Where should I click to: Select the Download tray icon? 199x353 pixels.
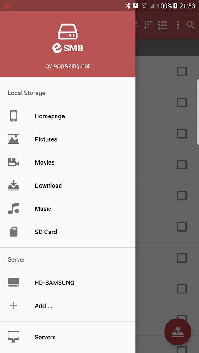click(x=14, y=185)
